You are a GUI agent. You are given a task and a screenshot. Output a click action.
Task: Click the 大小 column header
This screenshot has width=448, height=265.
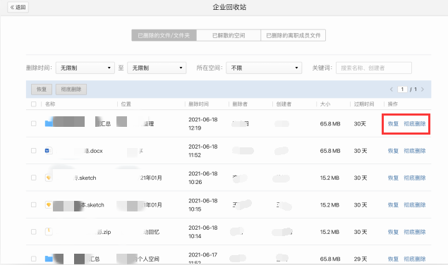point(325,104)
